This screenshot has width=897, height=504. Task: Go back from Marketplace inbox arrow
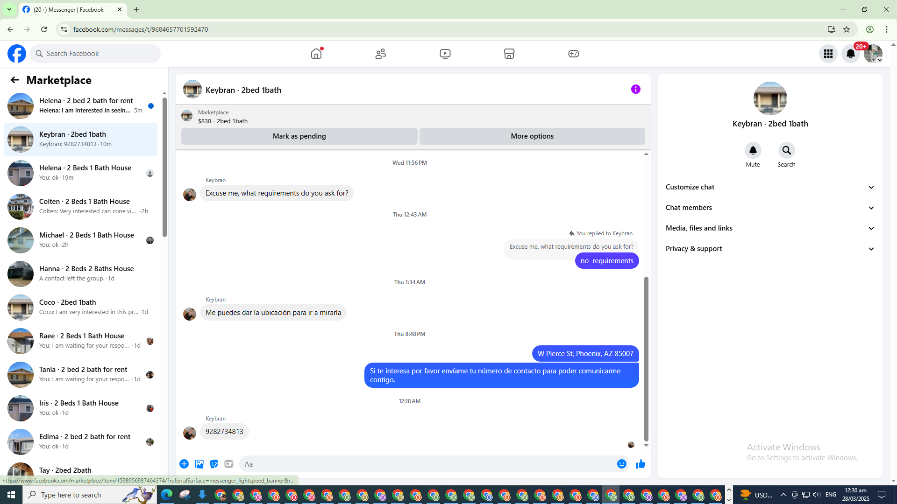click(15, 80)
